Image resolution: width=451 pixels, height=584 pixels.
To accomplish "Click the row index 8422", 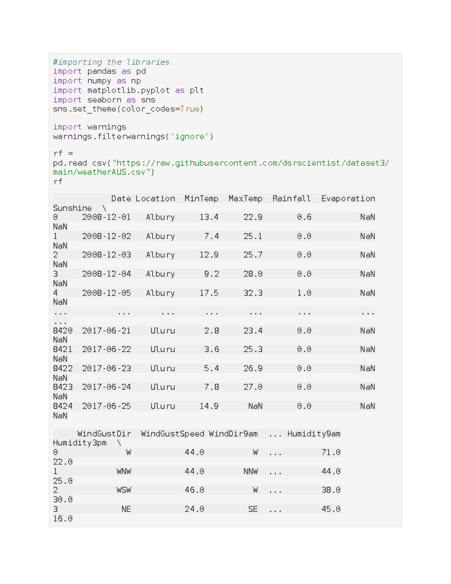I will (x=63, y=369).
